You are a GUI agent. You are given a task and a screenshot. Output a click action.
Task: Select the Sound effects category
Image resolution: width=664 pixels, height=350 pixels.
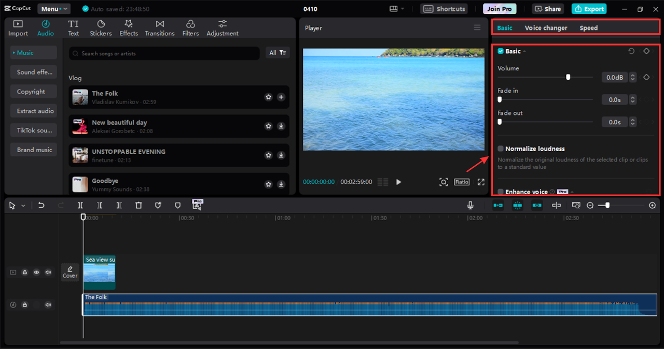pyautogui.click(x=33, y=72)
